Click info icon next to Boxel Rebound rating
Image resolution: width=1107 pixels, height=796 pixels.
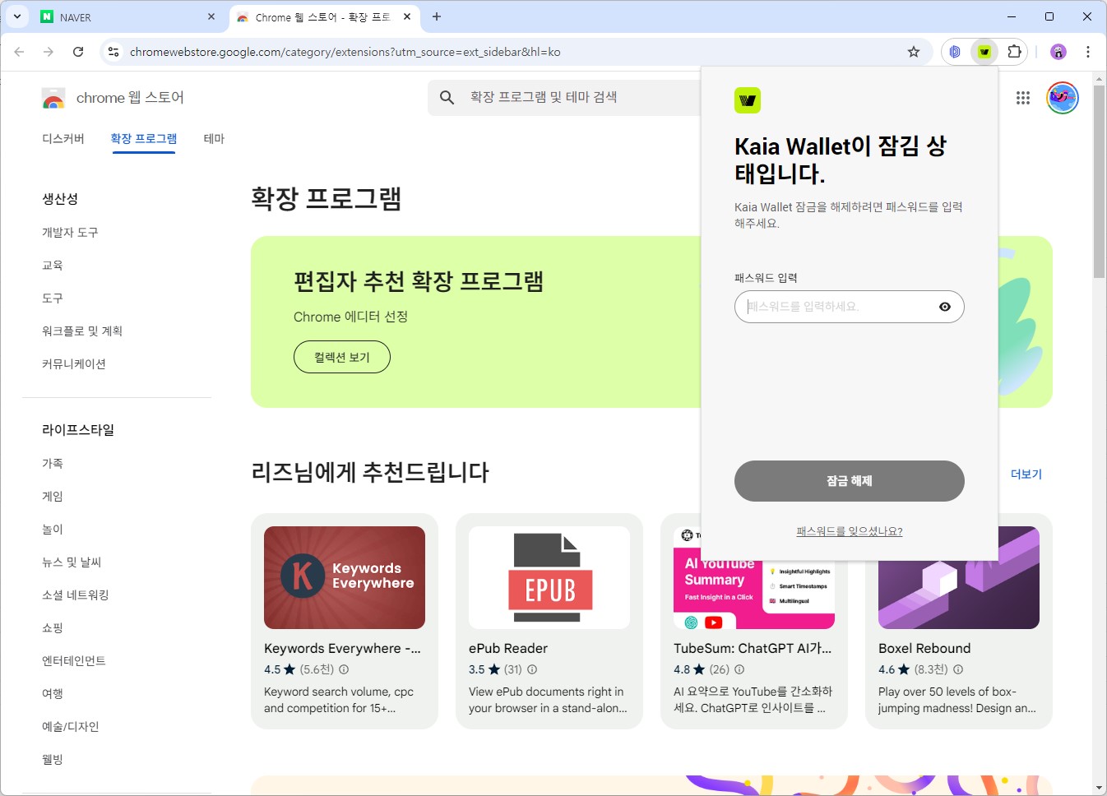958,669
